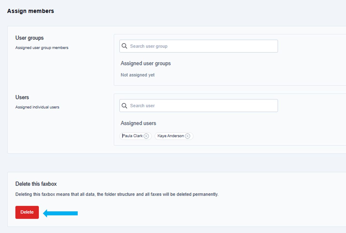This screenshot has width=346, height=233.
Task: Click the blue arrow pointing at Delete
Action: (x=60, y=213)
